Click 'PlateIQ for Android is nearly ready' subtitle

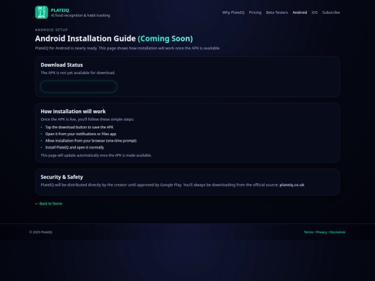[x=128, y=48]
